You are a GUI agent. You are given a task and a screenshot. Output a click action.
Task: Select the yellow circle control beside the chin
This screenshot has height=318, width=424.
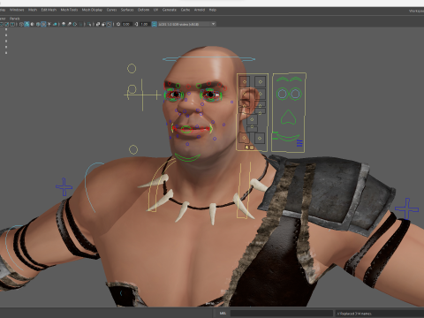click(x=133, y=149)
